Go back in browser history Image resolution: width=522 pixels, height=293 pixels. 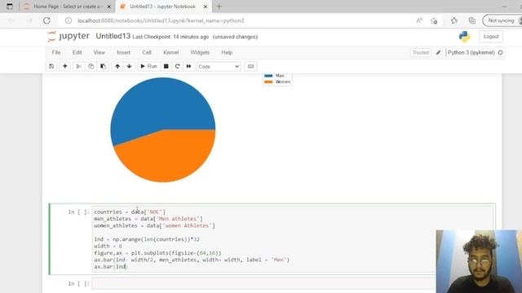coord(11,20)
